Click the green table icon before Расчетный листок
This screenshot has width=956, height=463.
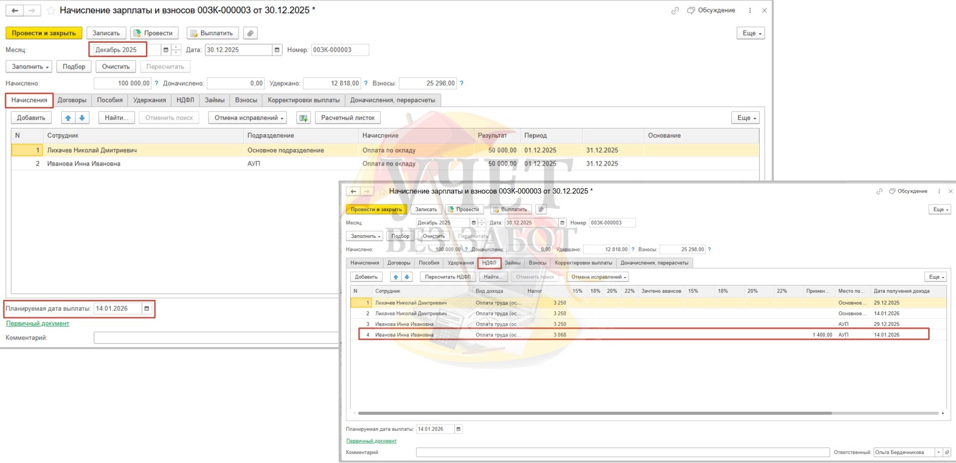click(x=303, y=118)
